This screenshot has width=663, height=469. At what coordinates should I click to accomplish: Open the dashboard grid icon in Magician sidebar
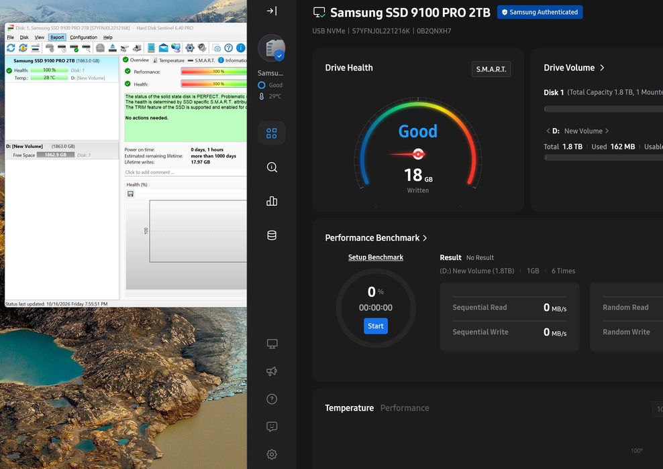[272, 133]
